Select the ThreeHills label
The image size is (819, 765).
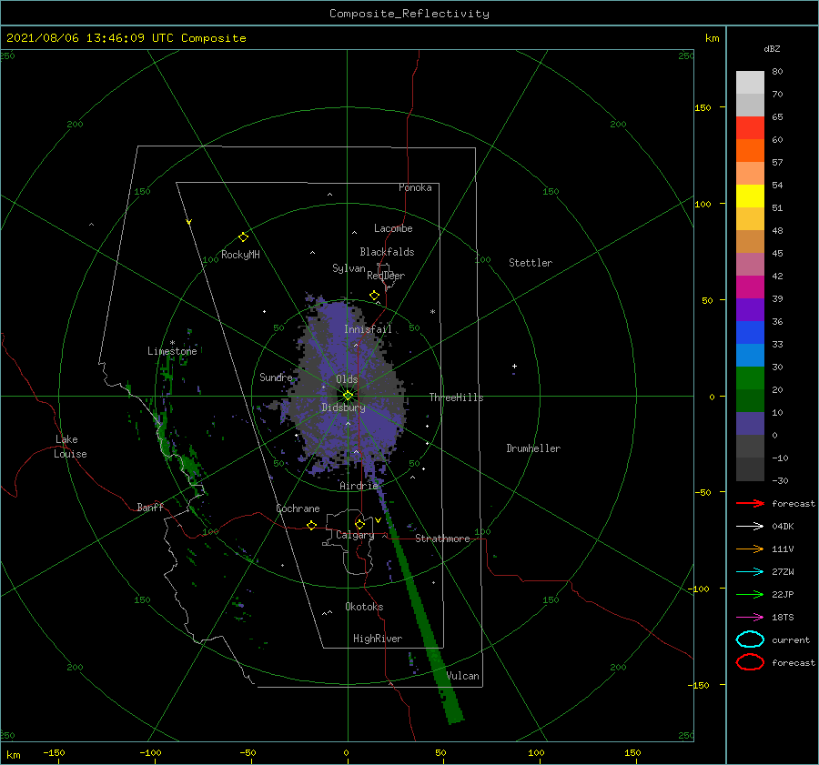[457, 398]
